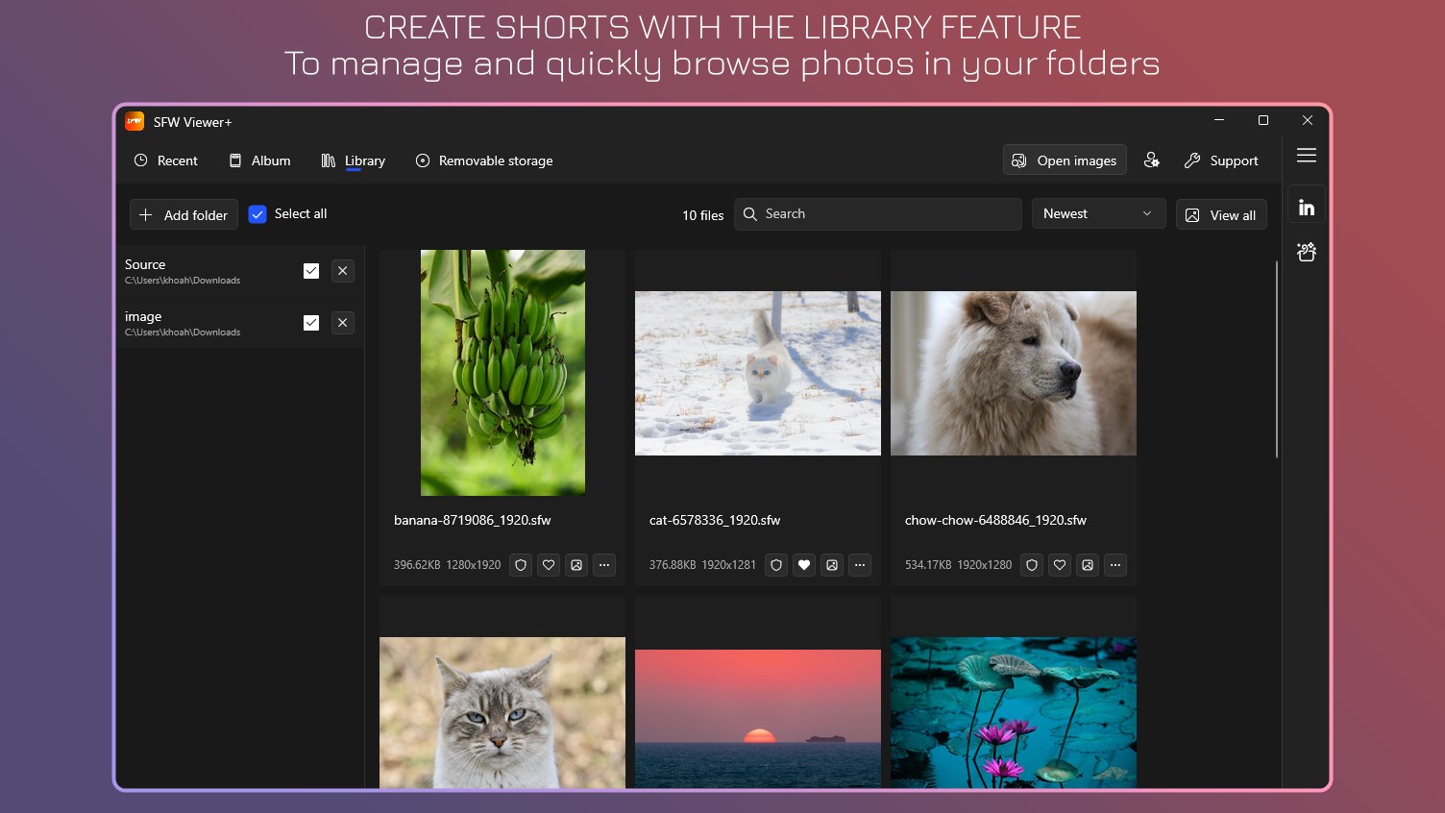Image resolution: width=1445 pixels, height=813 pixels.
Task: Remove the image folder from library
Action: (x=343, y=323)
